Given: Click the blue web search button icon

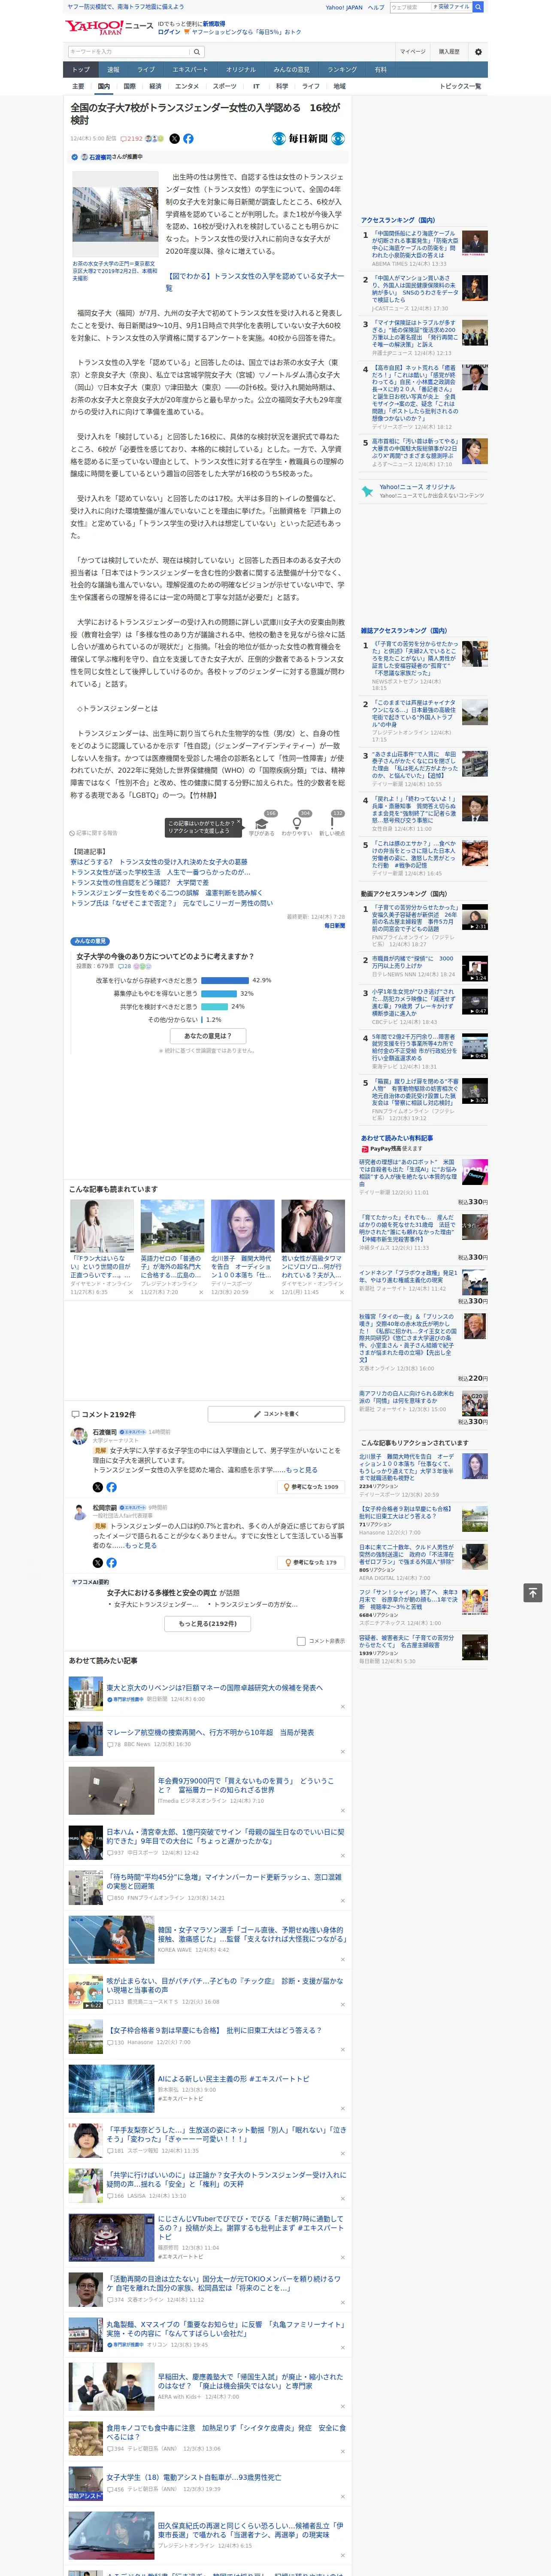Looking at the screenshot, I should click(478, 7).
